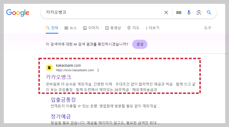The width and height of the screenshot is (229, 127).
Task: Submit search with blue magnifier icon
Action: point(209,12)
